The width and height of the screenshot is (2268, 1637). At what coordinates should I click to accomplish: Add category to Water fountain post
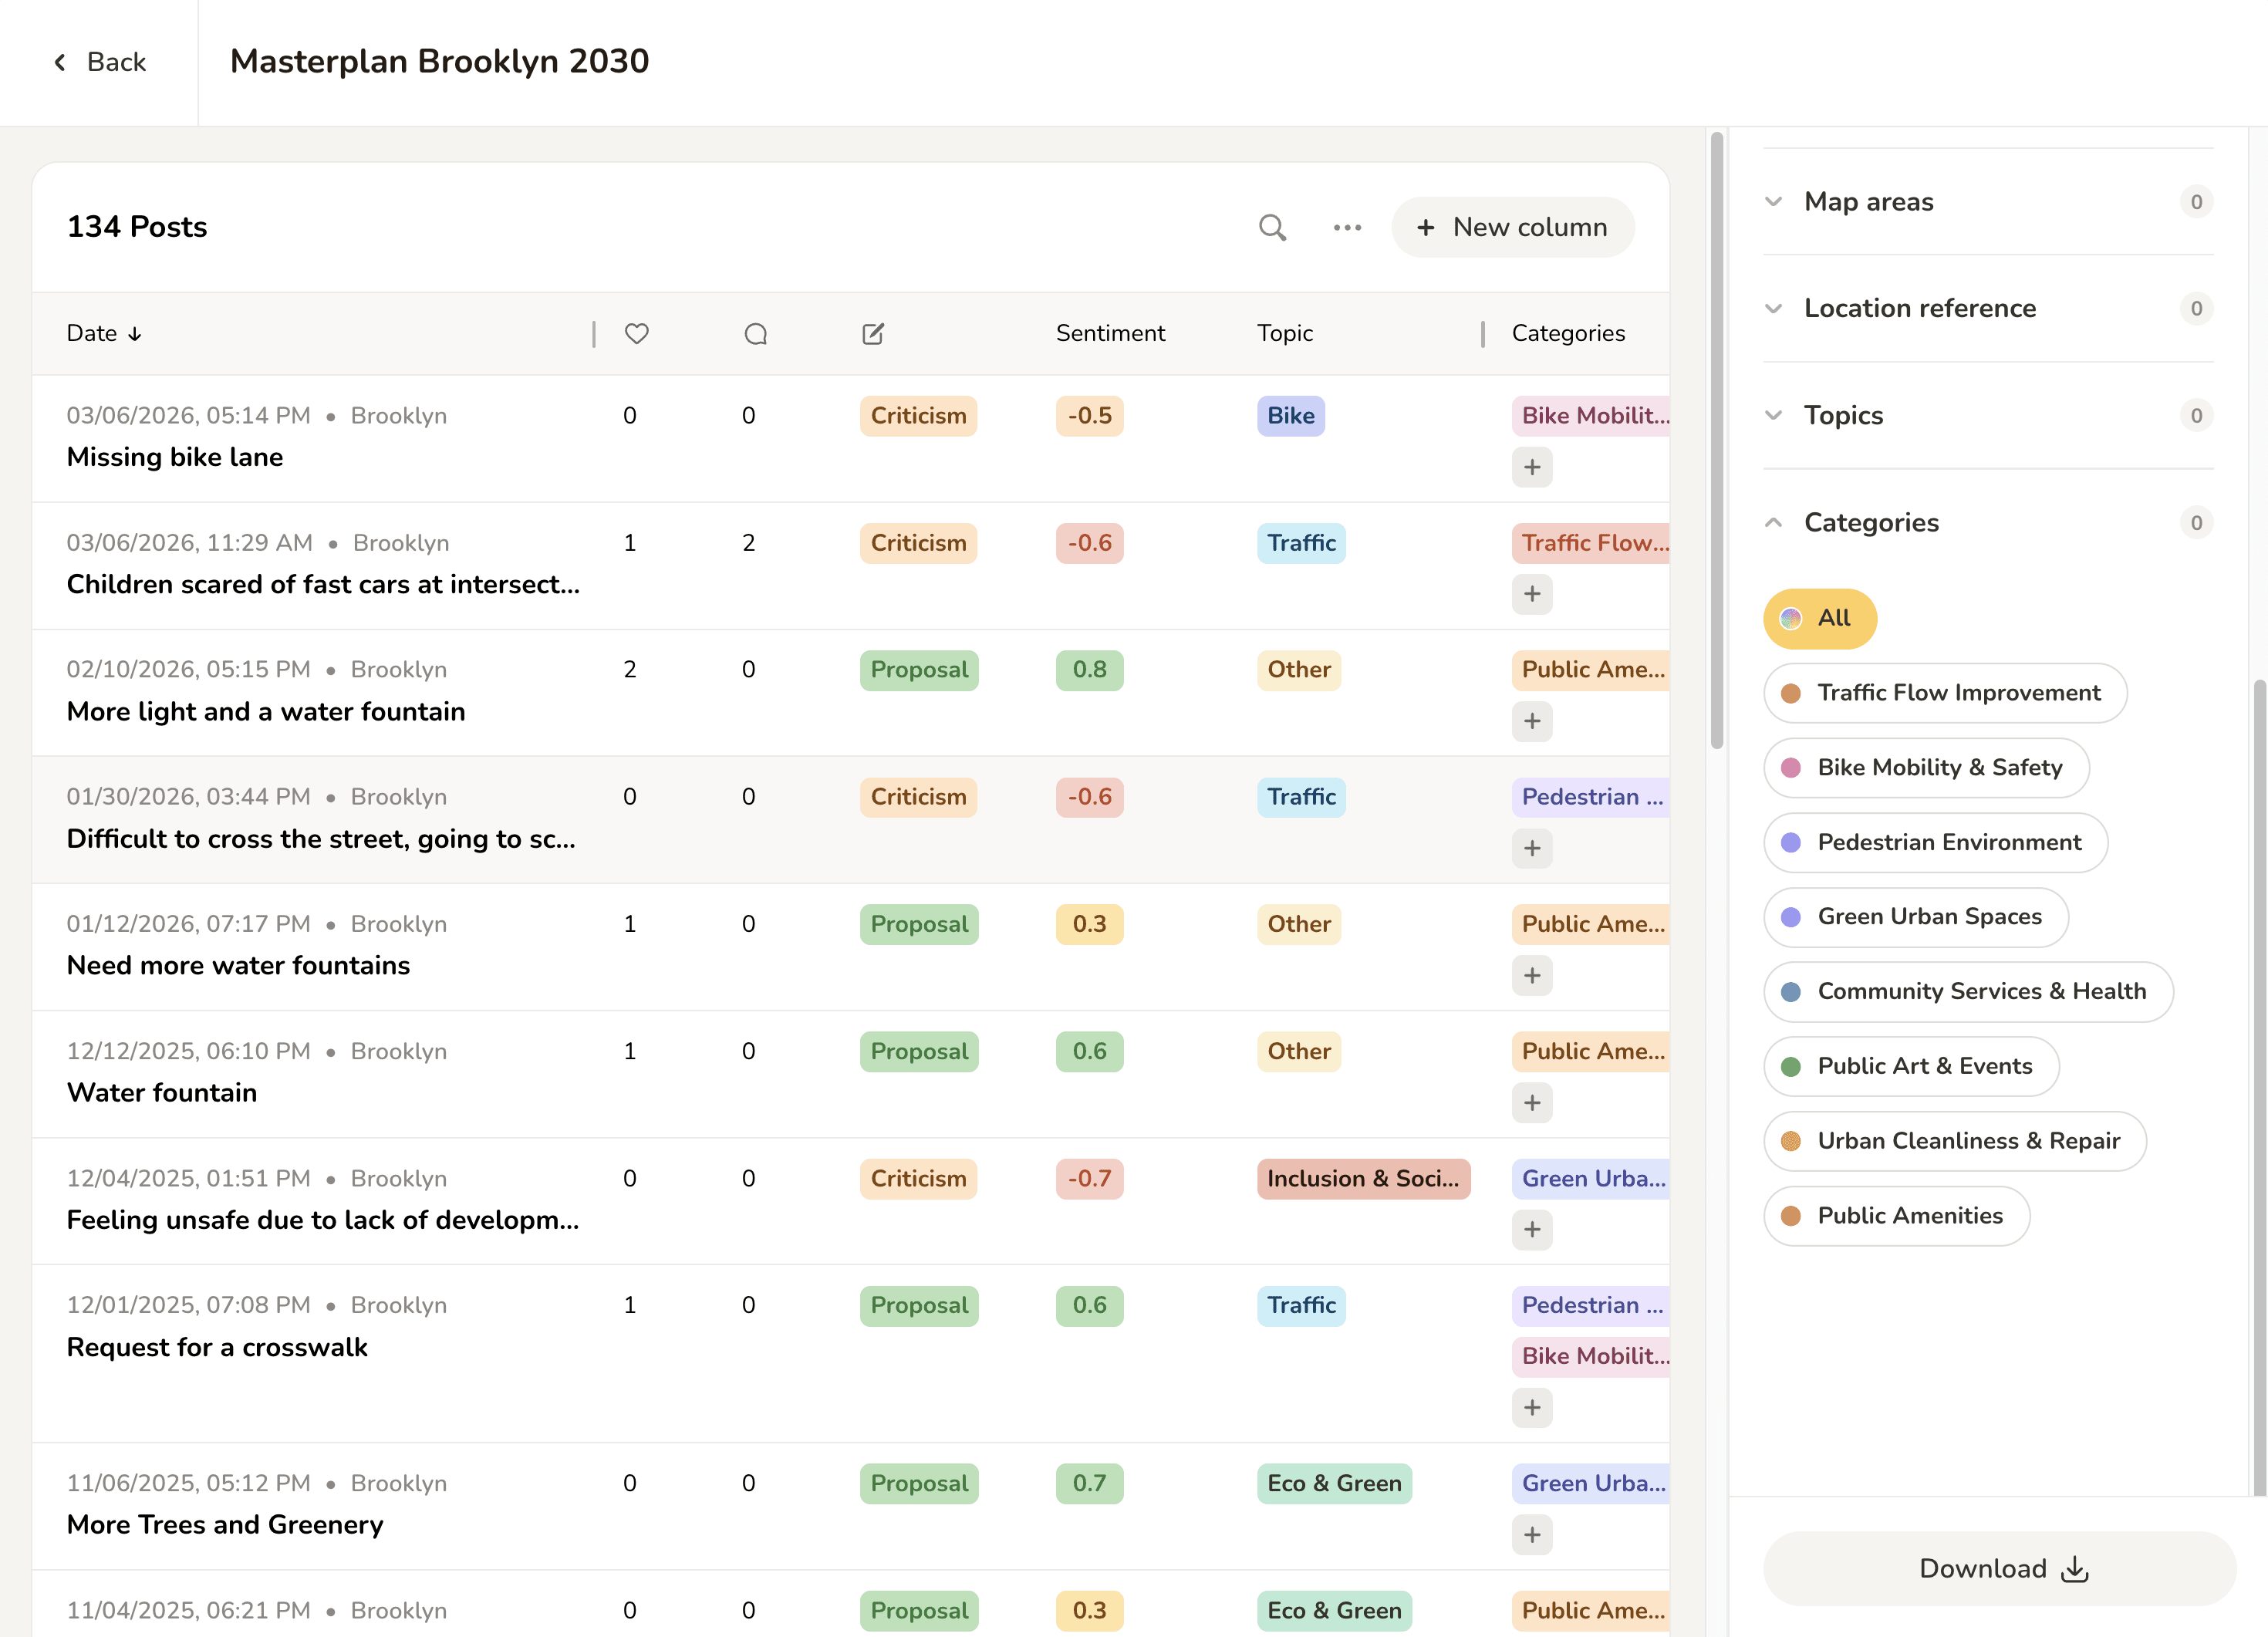point(1532,1102)
